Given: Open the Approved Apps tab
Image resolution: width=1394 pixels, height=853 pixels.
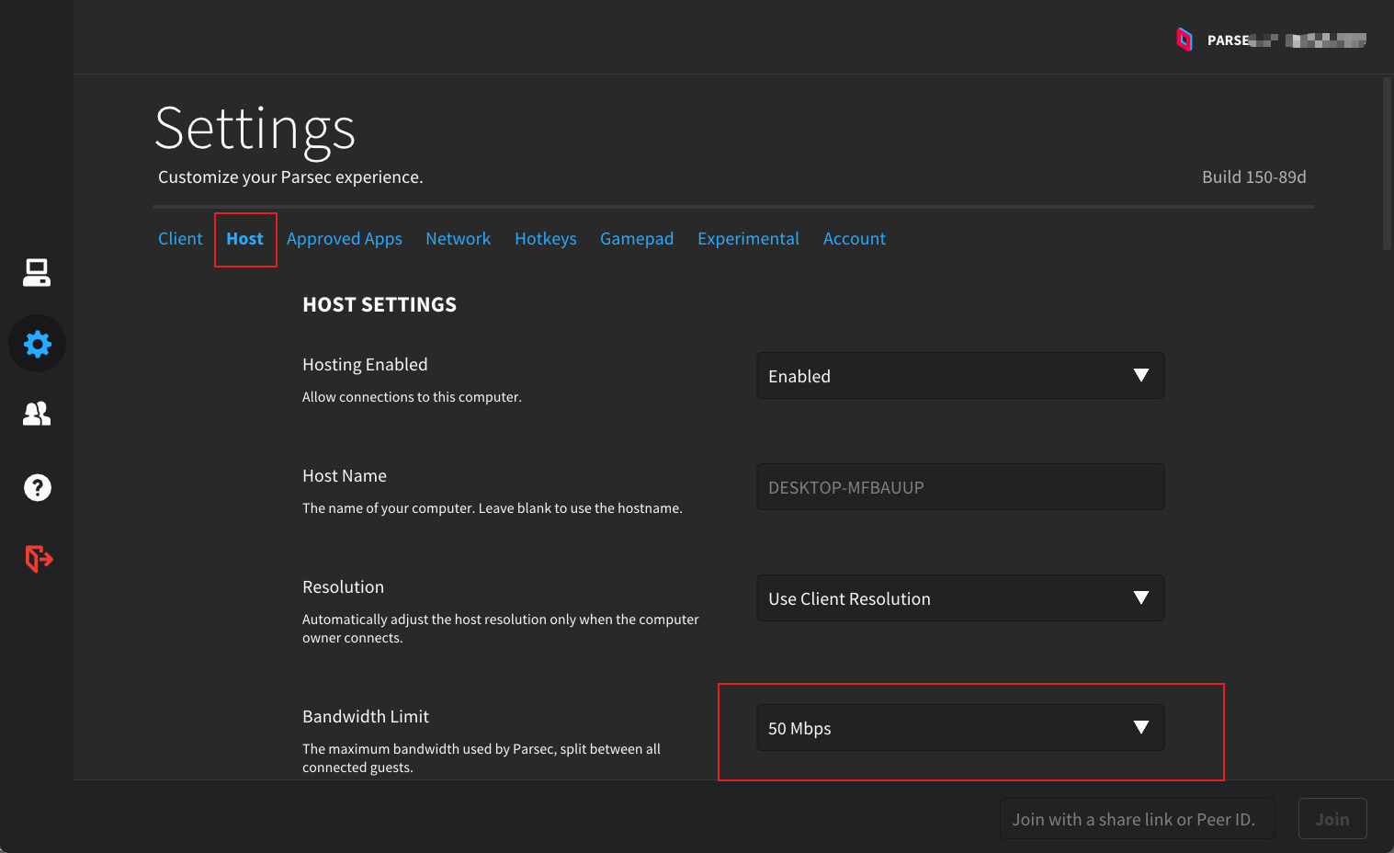Looking at the screenshot, I should (344, 239).
